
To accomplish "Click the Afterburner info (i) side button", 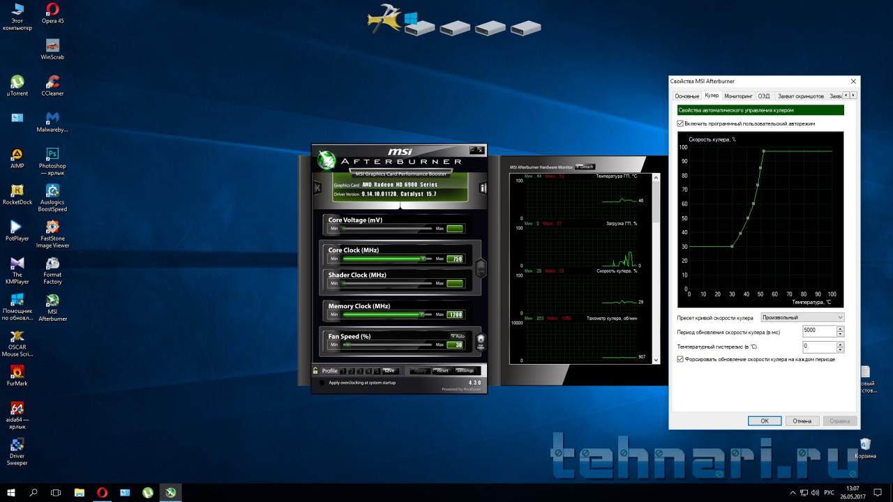I will pos(483,188).
